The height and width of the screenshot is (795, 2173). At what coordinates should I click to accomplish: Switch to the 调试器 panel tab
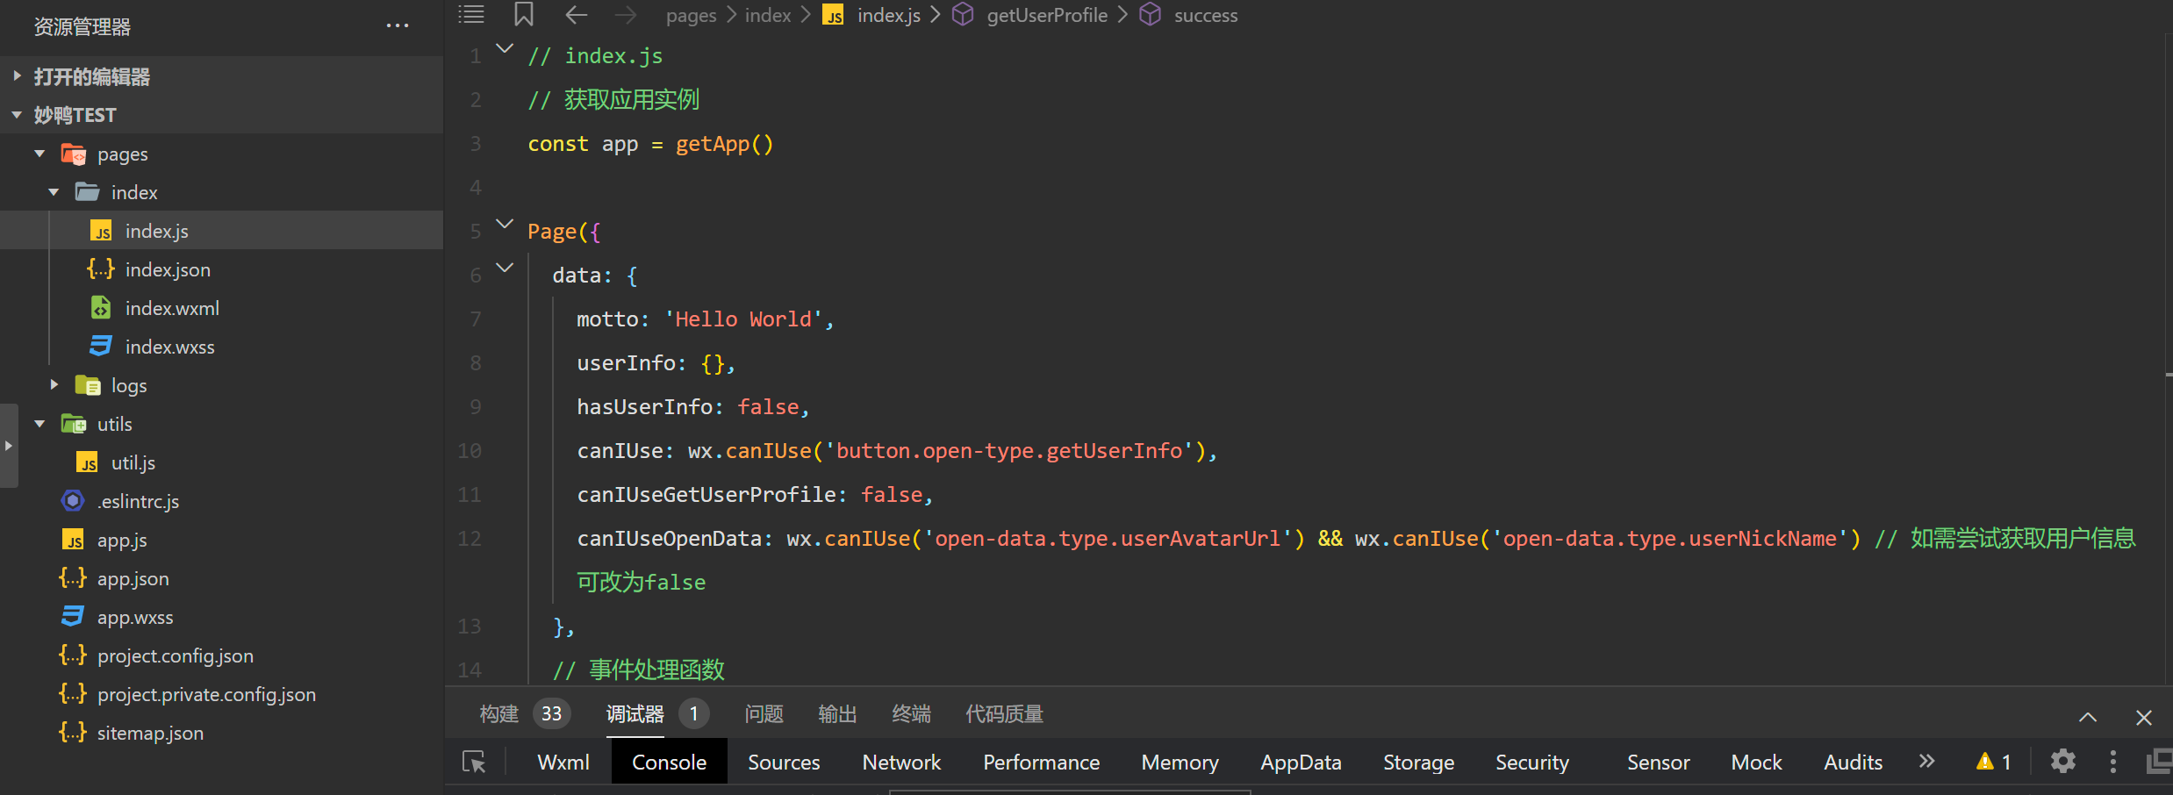635,714
